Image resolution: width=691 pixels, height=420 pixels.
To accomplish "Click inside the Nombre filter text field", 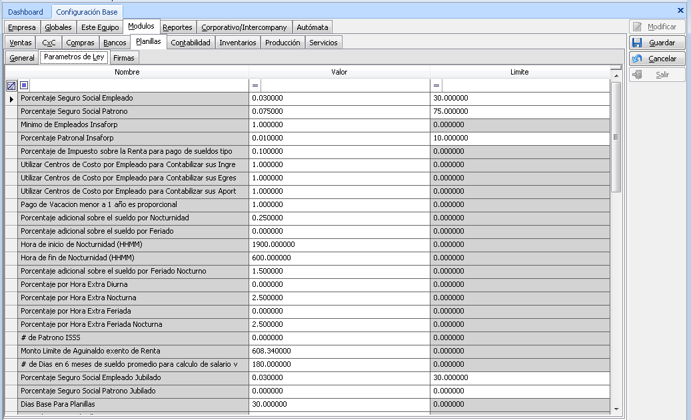I will pyautogui.click(x=133, y=85).
